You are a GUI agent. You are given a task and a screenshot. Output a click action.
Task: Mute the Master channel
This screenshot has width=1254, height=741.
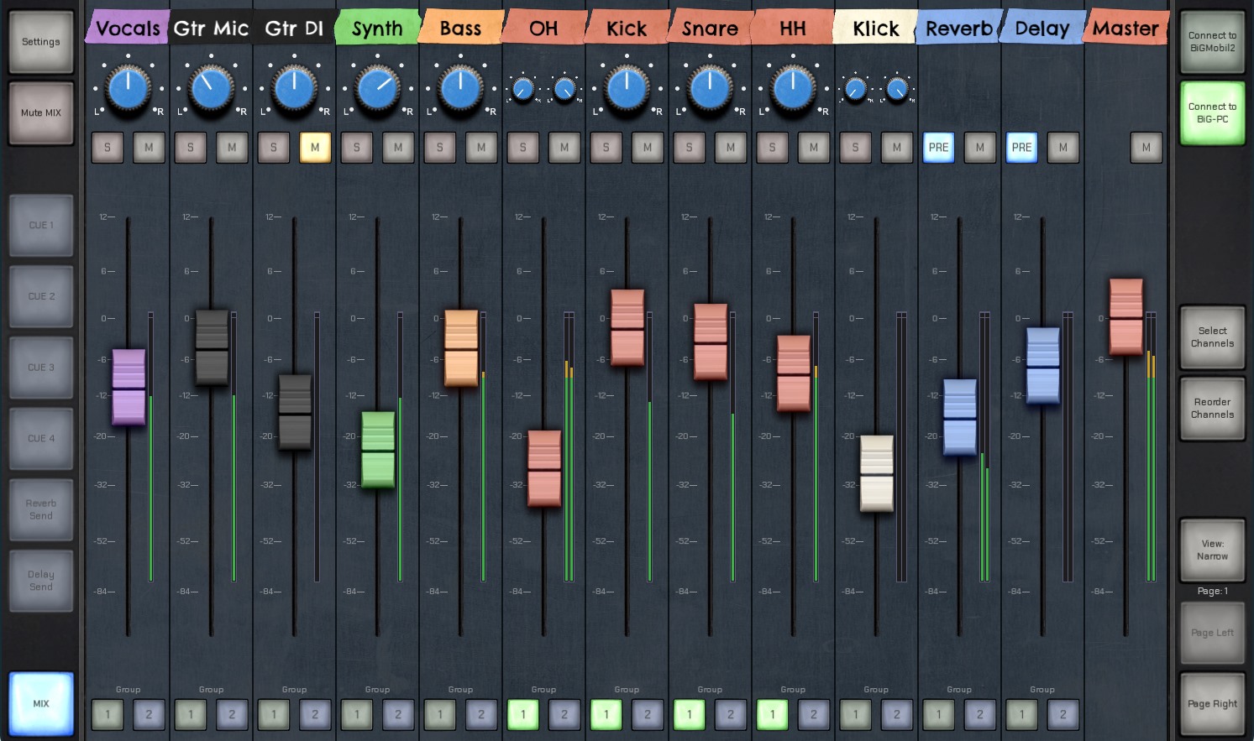tap(1146, 148)
